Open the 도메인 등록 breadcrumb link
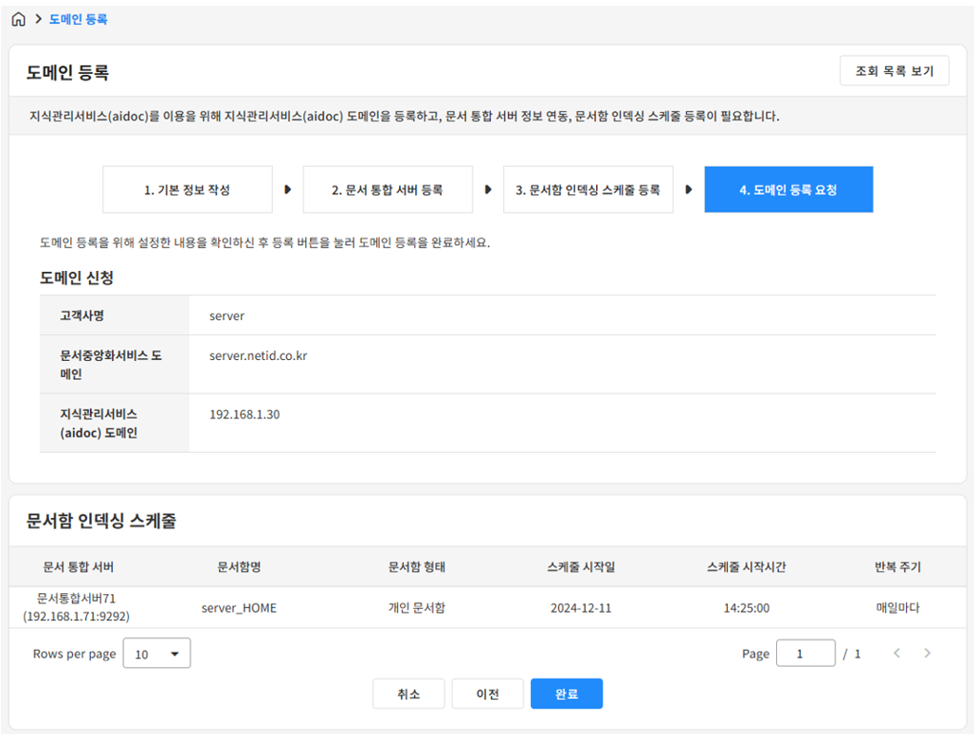 pyautogui.click(x=78, y=19)
